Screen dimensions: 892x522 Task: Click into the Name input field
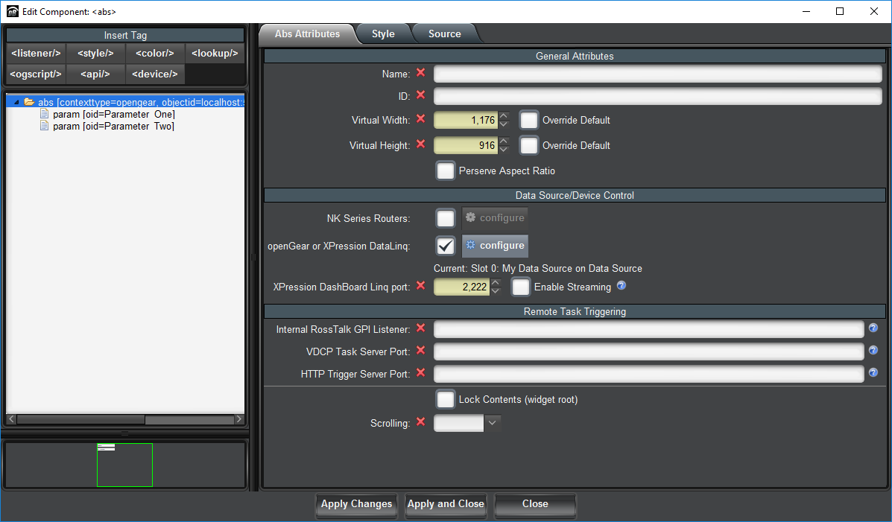point(657,74)
